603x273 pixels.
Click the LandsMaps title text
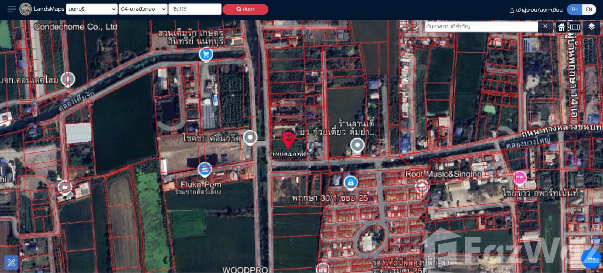coord(49,9)
